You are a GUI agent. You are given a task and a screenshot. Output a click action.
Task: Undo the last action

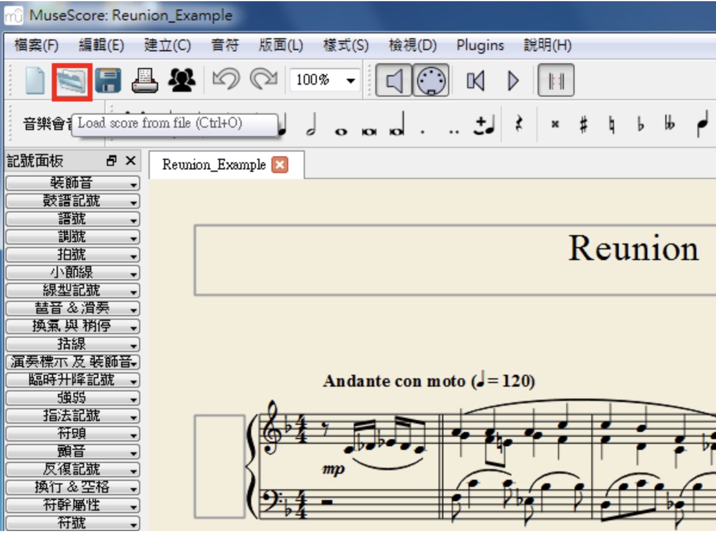[x=226, y=80]
